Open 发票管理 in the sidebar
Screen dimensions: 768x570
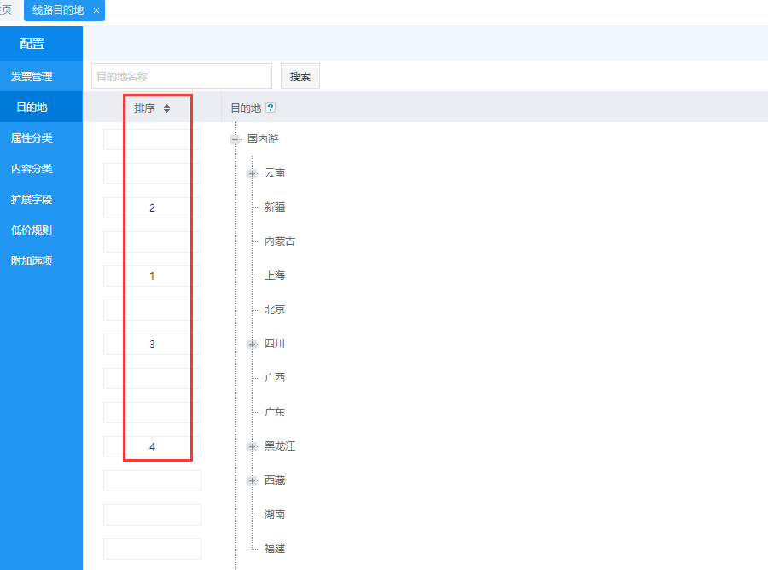(32, 77)
